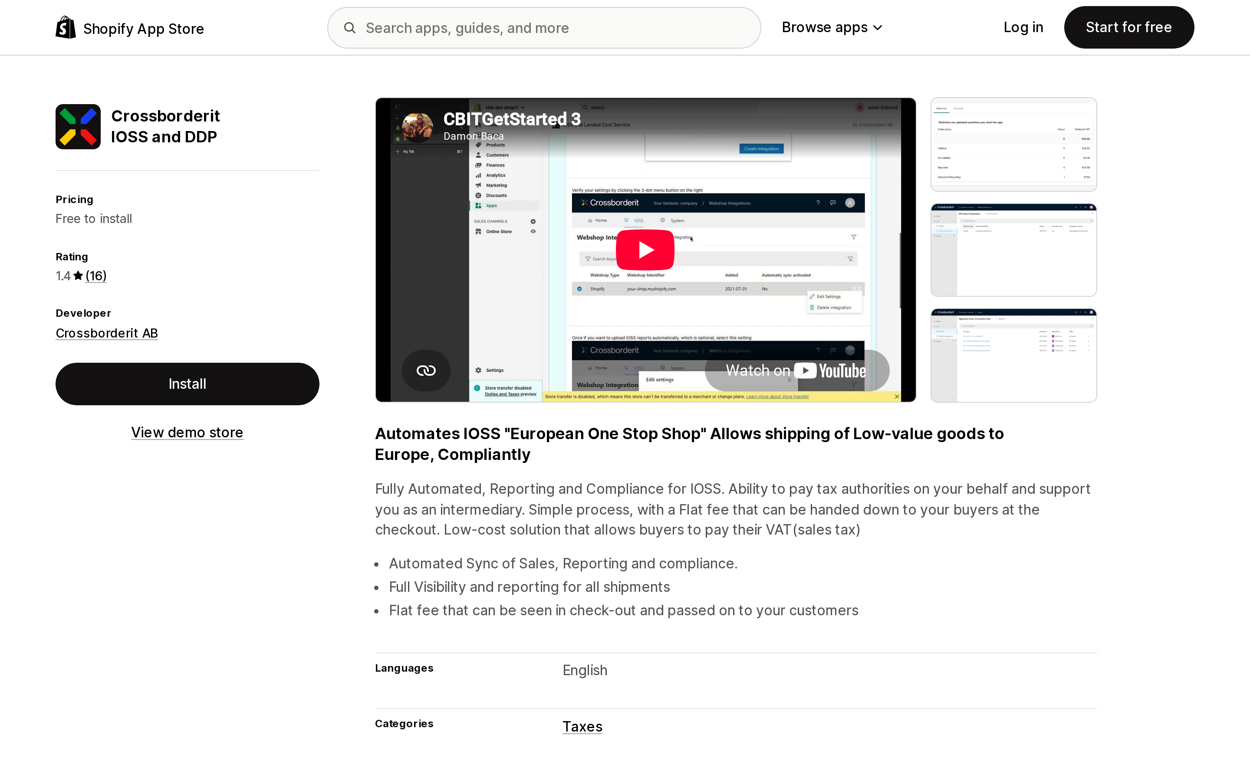Click the Free to install text

[94, 219]
